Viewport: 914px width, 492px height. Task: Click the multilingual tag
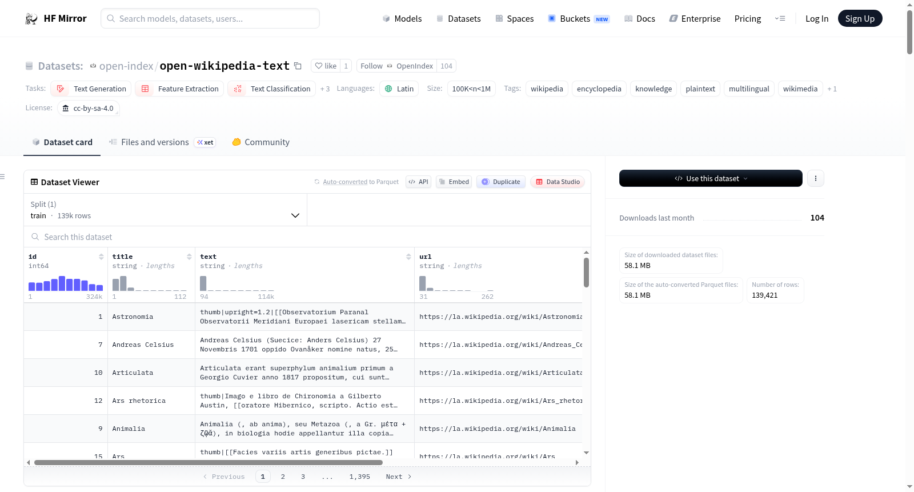pos(749,89)
